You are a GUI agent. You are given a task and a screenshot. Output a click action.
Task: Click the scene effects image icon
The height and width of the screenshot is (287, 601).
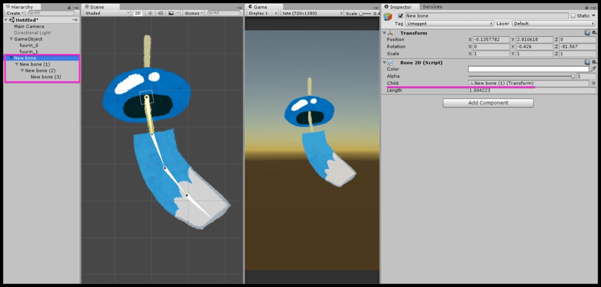(171, 13)
